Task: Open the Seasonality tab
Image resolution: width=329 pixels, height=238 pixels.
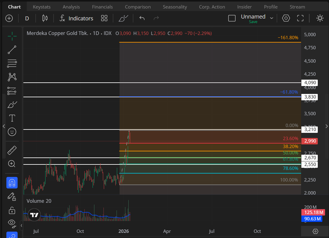Action: [x=175, y=7]
